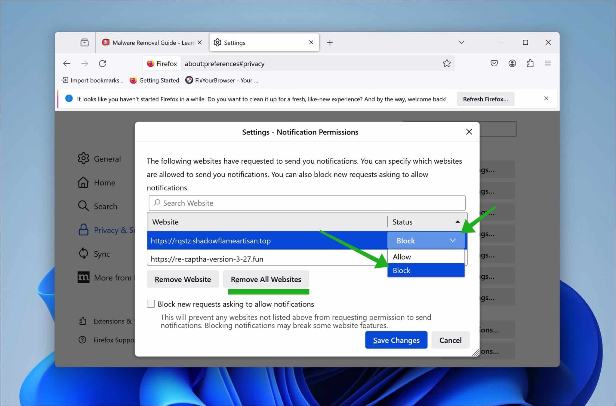Viewport: 616px width, 406px height.
Task: Open the hamburger application menu
Action: (x=548, y=63)
